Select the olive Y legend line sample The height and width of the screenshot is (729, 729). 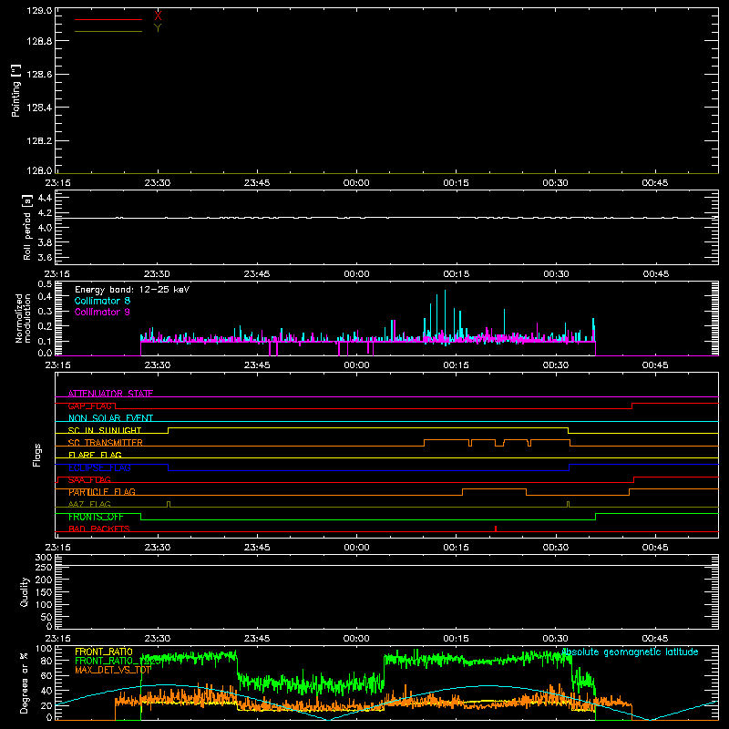(108, 31)
